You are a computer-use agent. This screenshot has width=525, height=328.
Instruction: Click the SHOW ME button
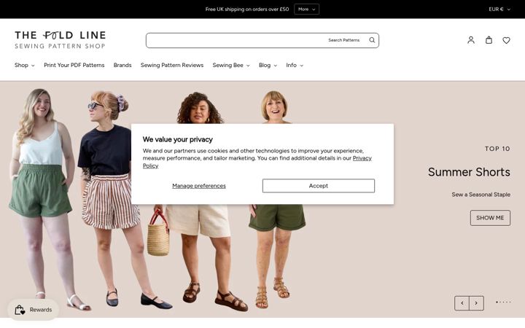[x=490, y=218]
